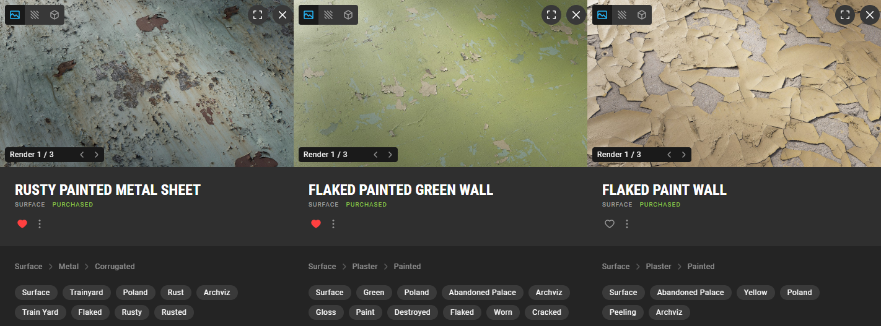Open three-dot menu for Flaked Painted Green Wall
The height and width of the screenshot is (326, 881).
click(333, 224)
